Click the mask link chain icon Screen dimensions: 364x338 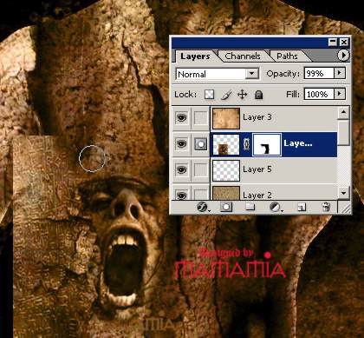click(246, 144)
